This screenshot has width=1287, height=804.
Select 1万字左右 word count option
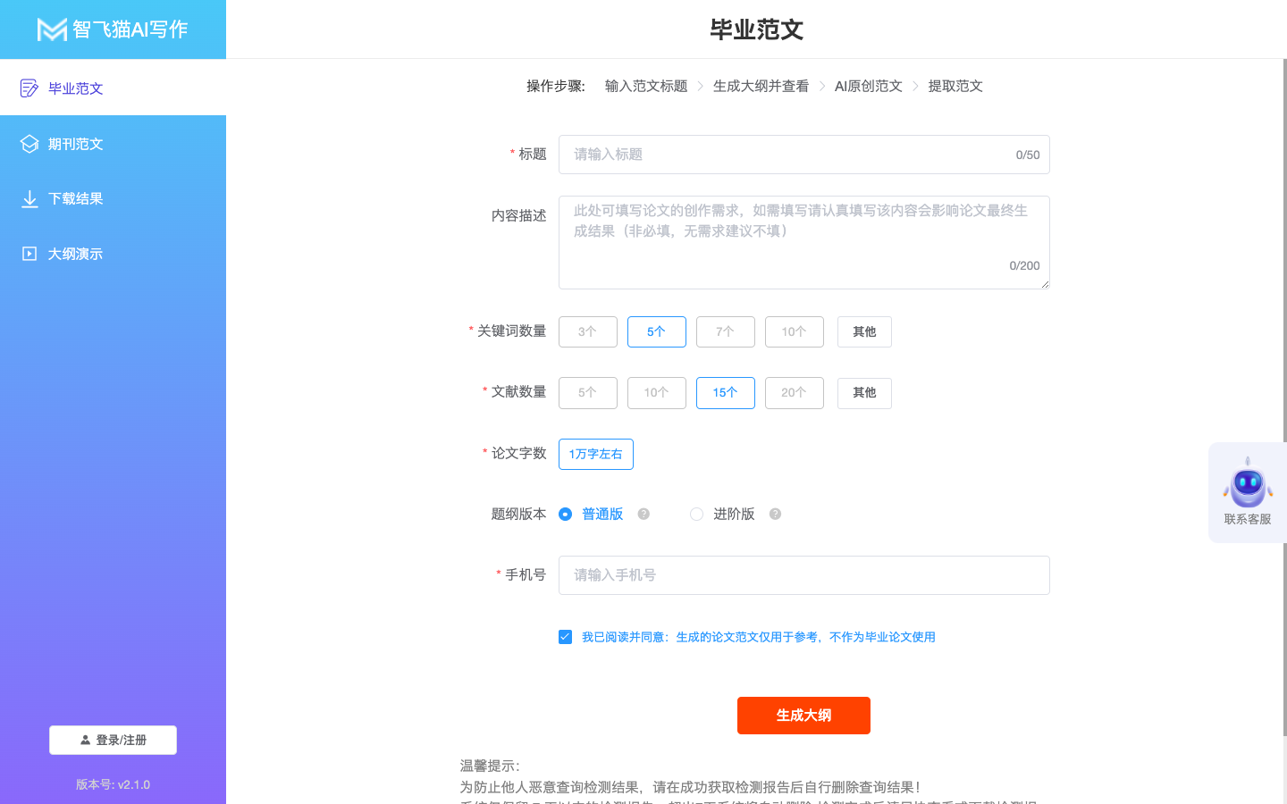595,454
